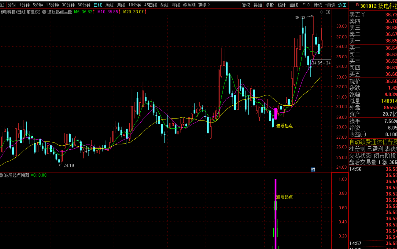Click the M5: 35.82 moving average label

tap(84, 12)
